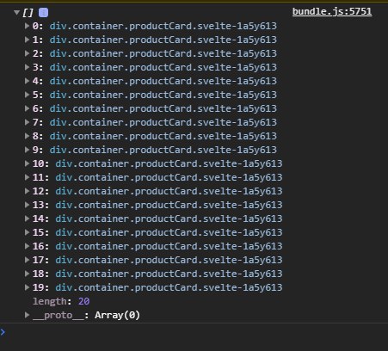Screen dimensions: 388x351
Task: Expand array entry 13 triangle
Action: pos(27,205)
